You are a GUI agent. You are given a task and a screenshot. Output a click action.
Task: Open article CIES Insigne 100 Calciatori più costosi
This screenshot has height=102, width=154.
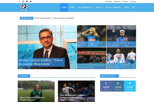(x=121, y=44)
